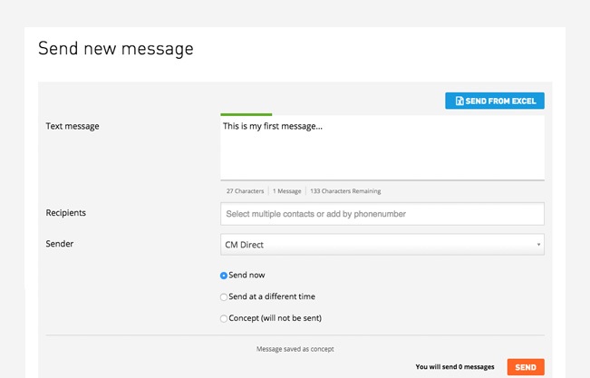Click the Send new message heading
The height and width of the screenshot is (378, 590).
click(x=115, y=49)
